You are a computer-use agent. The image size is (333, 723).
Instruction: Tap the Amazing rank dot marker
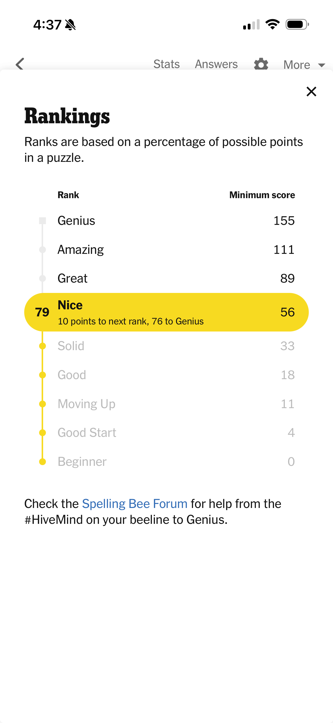(x=42, y=250)
